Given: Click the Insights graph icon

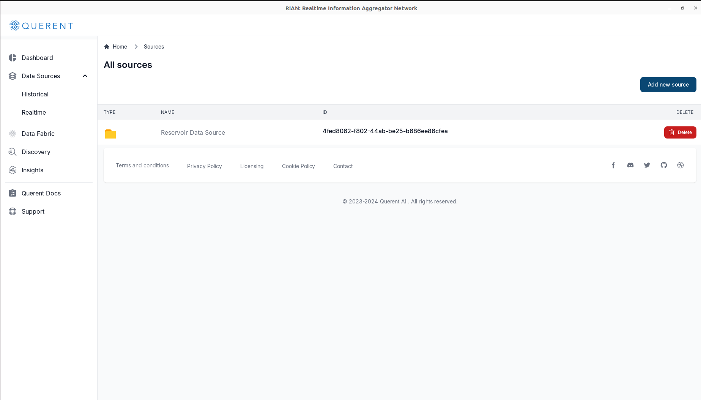Looking at the screenshot, I should tap(13, 170).
